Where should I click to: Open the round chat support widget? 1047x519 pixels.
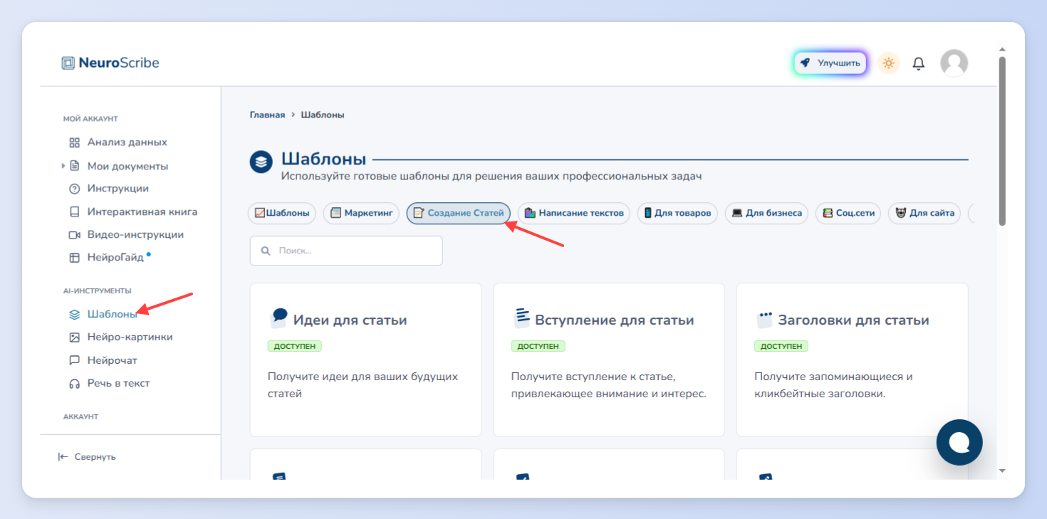pos(959,442)
